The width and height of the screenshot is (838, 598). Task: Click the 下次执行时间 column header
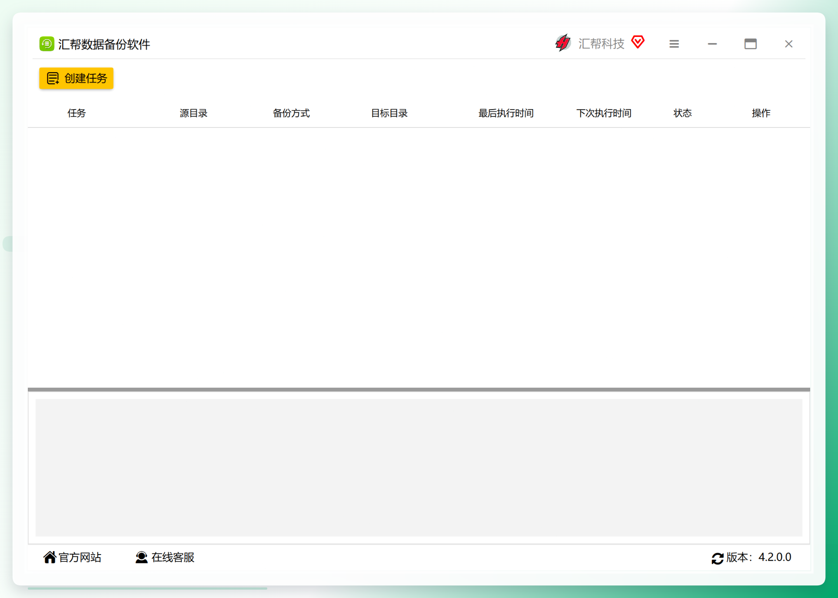[x=604, y=113]
